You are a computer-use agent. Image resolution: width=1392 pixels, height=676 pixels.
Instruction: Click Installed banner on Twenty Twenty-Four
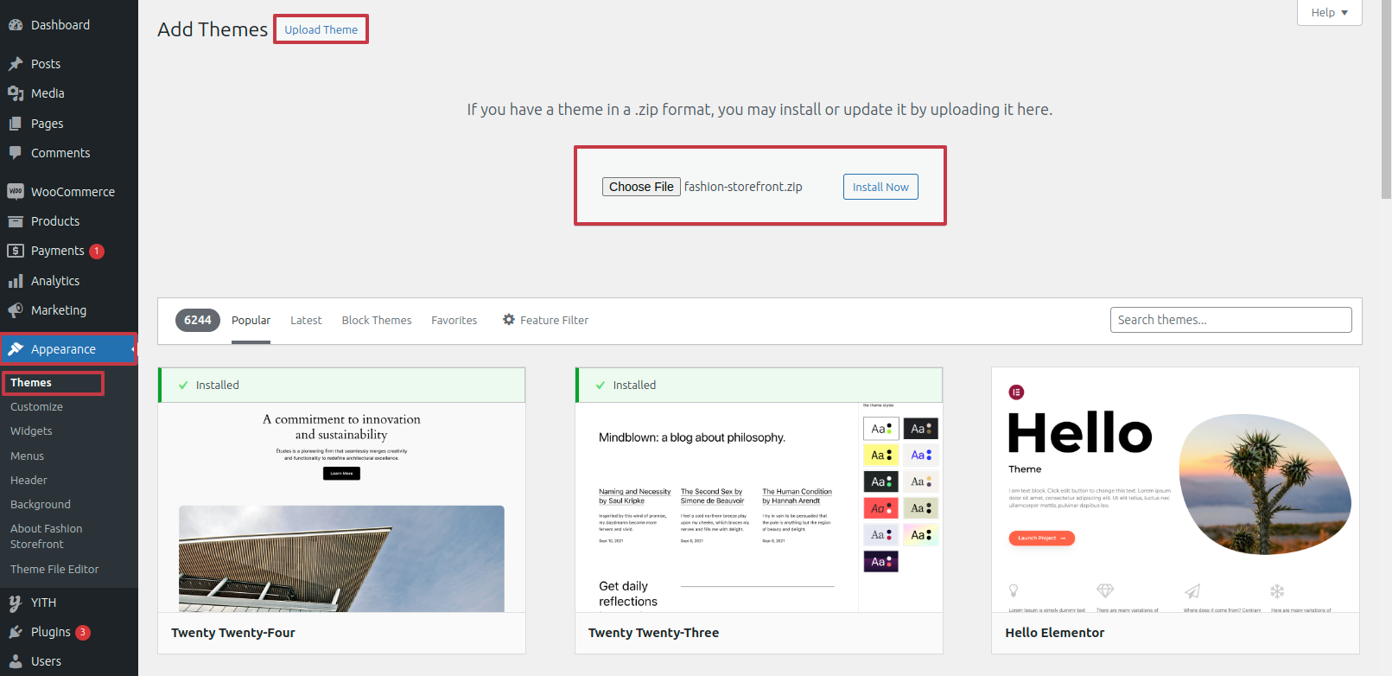(x=341, y=386)
